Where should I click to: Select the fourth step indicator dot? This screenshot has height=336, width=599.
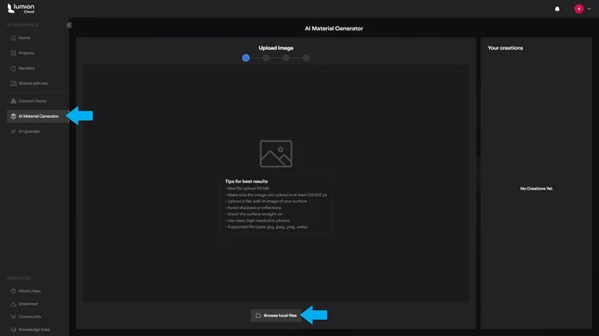[x=306, y=58]
